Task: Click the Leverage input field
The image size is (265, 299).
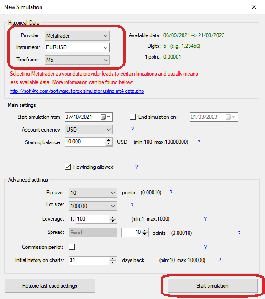Action: 93,219
